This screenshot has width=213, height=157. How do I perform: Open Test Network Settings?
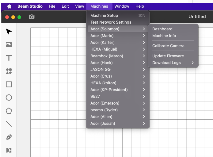[111, 22]
